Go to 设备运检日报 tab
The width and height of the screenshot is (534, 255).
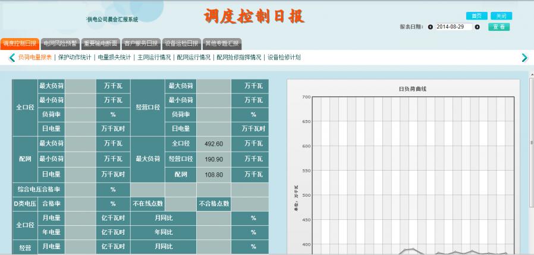pos(181,43)
